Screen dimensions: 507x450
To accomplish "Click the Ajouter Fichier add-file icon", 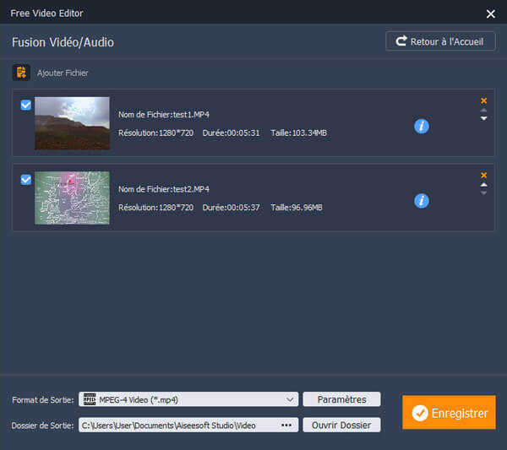I will [20, 73].
